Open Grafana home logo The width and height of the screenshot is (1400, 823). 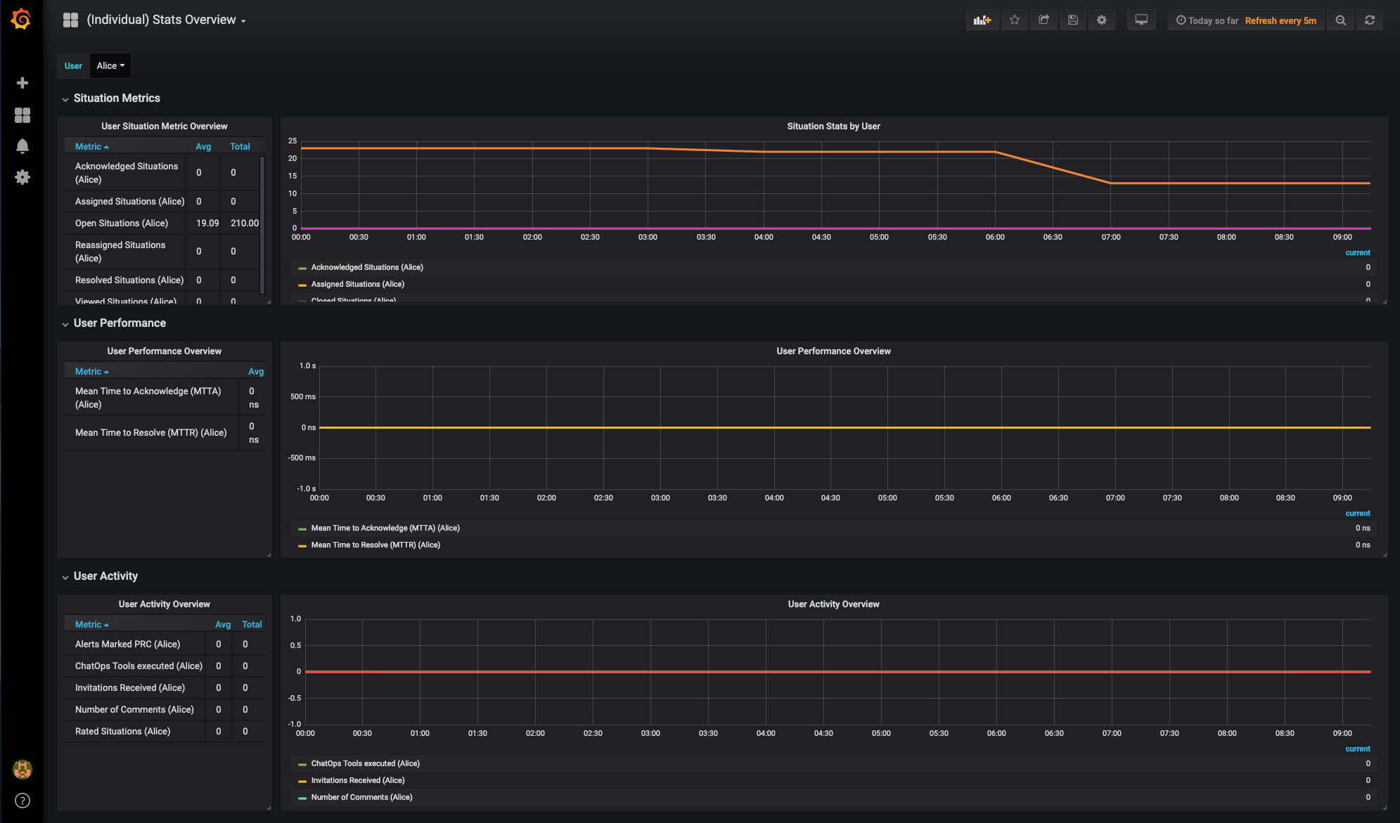point(21,20)
